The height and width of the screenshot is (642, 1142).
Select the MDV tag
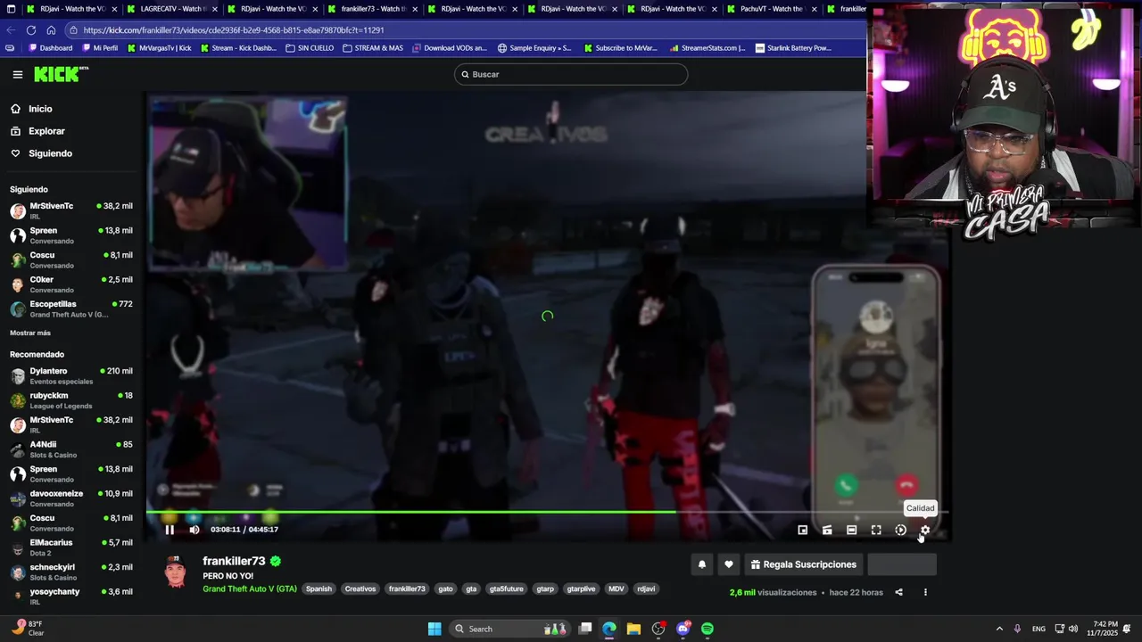pyautogui.click(x=616, y=588)
